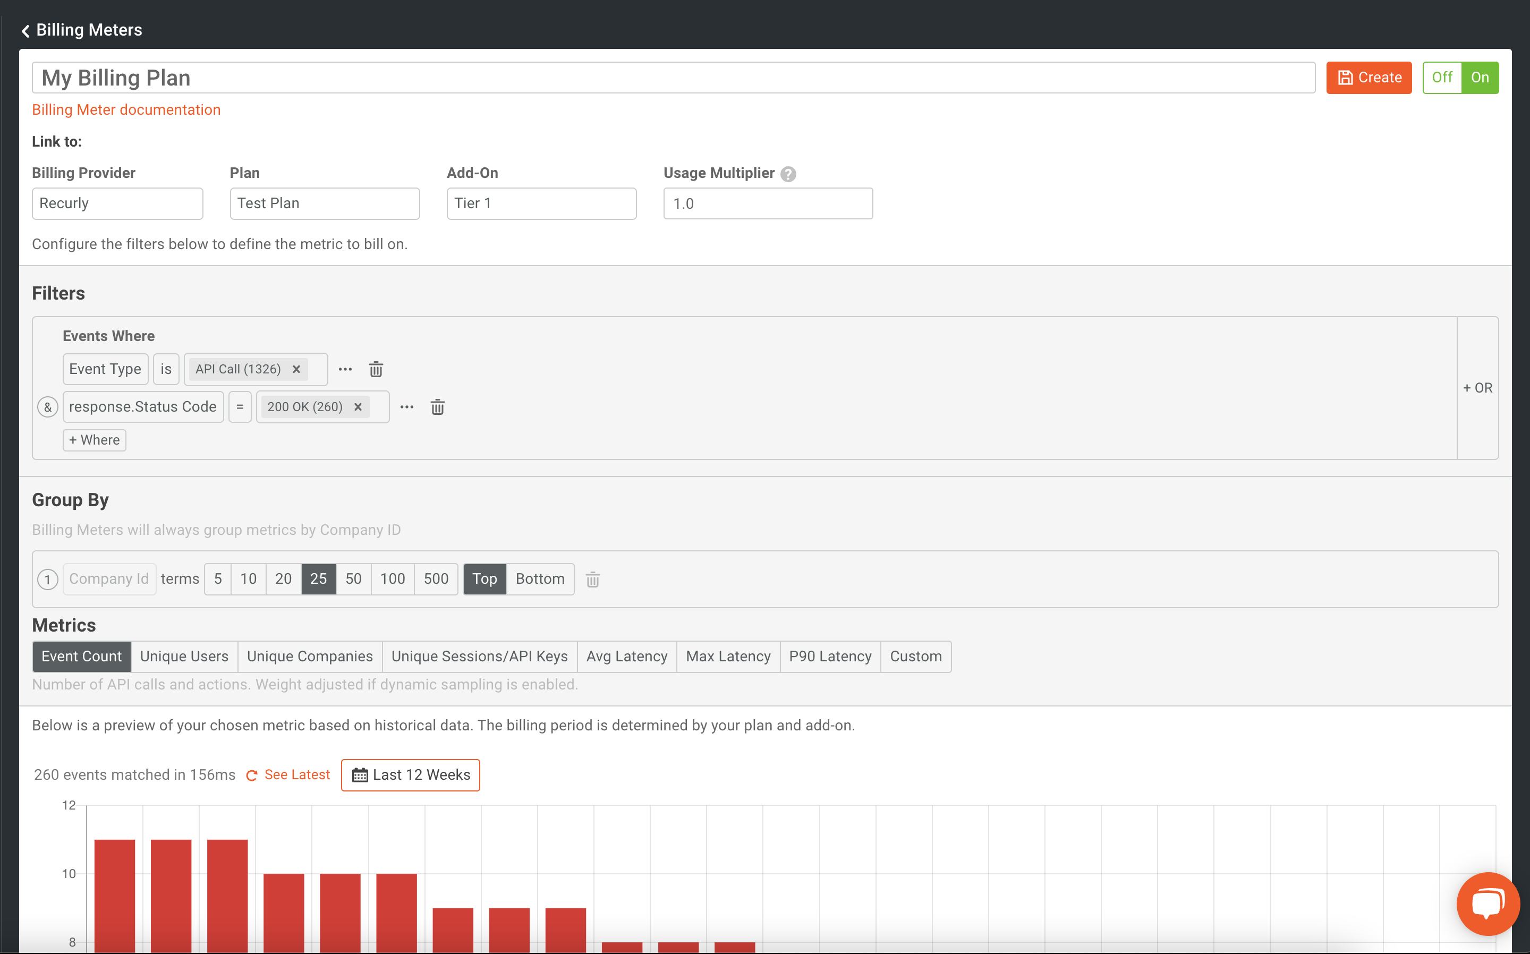Open the response.Status Code field selector
This screenshot has width=1530, height=954.
tap(143, 407)
